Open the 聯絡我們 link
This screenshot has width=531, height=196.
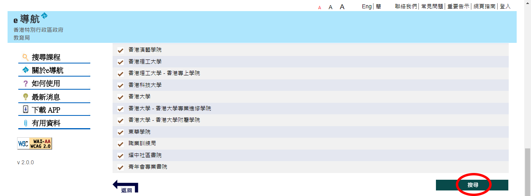(x=406, y=6)
